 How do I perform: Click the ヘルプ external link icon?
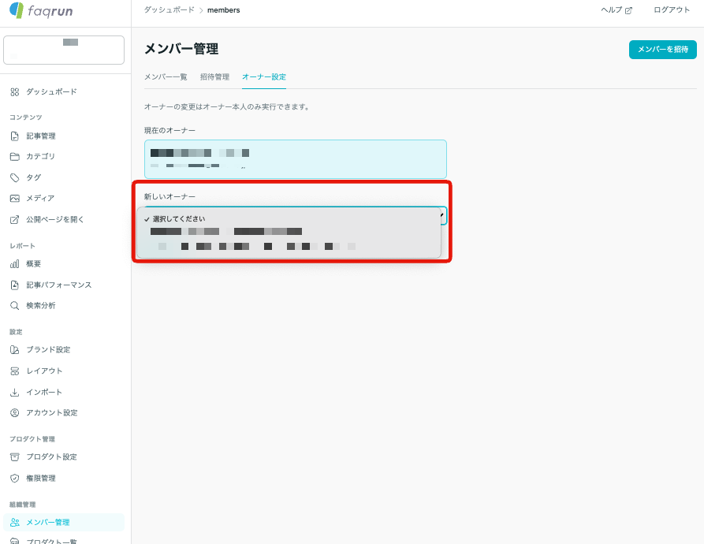[x=628, y=10]
